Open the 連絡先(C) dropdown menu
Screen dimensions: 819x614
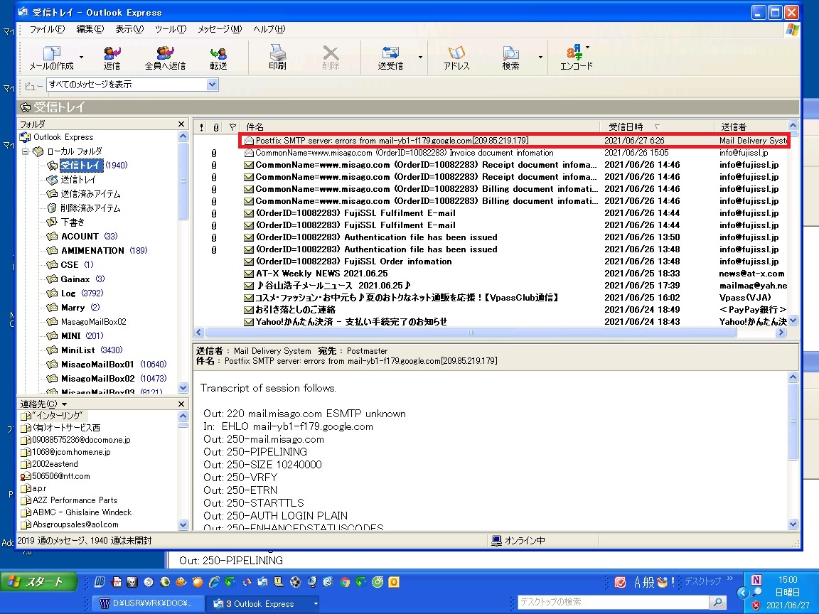(43, 404)
